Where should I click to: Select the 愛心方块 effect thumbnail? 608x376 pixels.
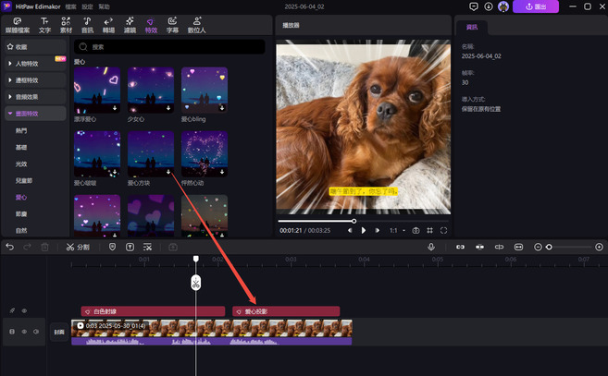[x=151, y=154]
